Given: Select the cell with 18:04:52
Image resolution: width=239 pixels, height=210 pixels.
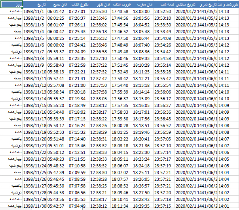Looking at the screenshot, I should coord(142,25).
